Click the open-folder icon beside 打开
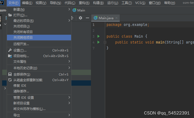 10,15
